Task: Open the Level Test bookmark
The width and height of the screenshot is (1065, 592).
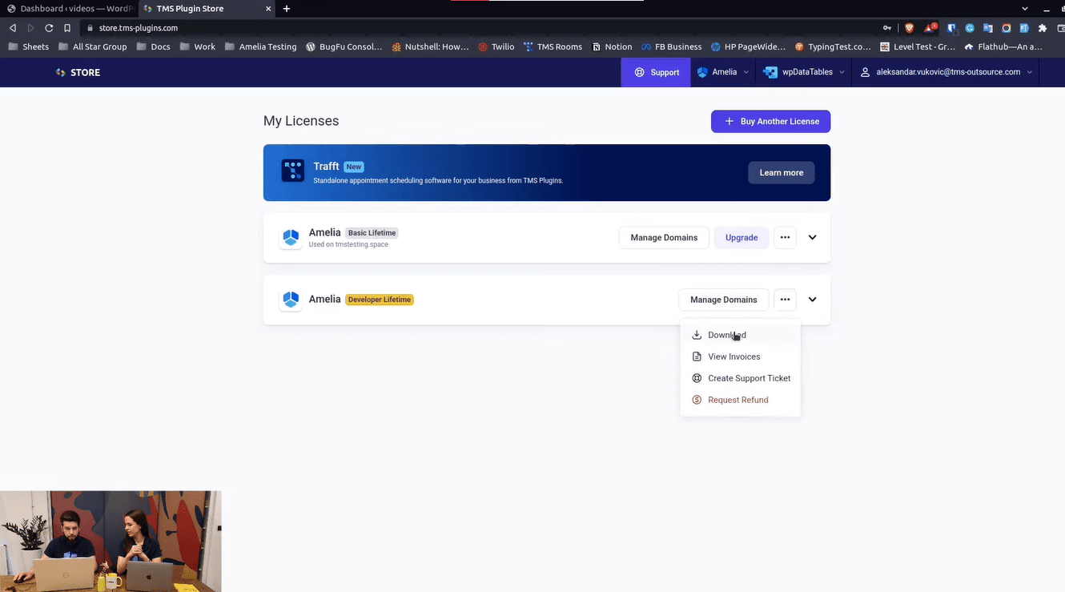Action: click(917, 46)
